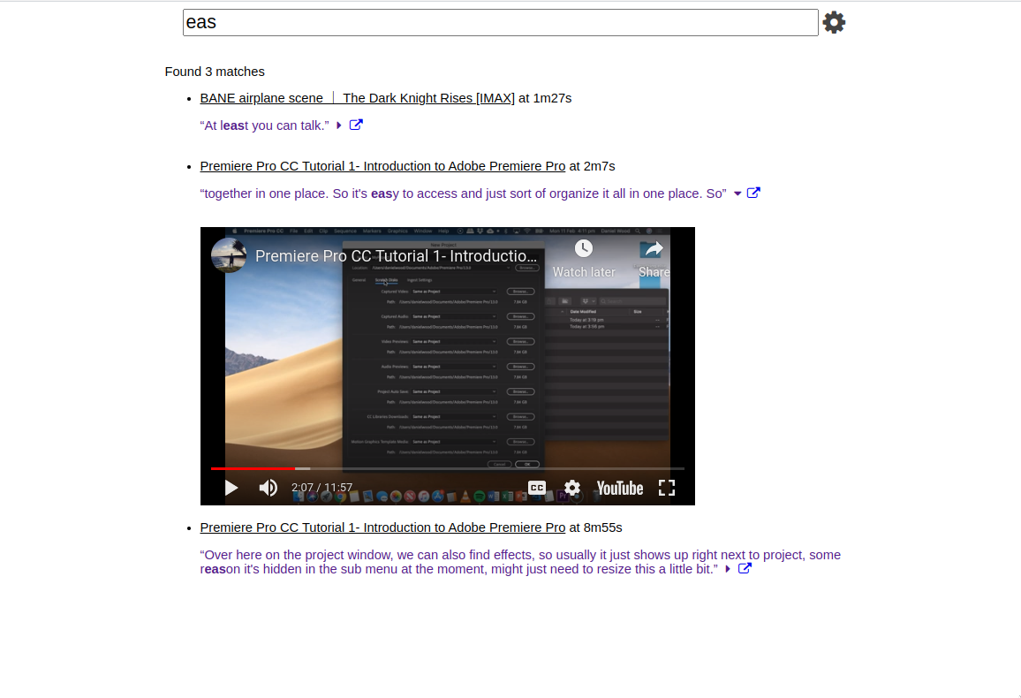
Task: Toggle closed captions on the video
Action: coord(536,488)
